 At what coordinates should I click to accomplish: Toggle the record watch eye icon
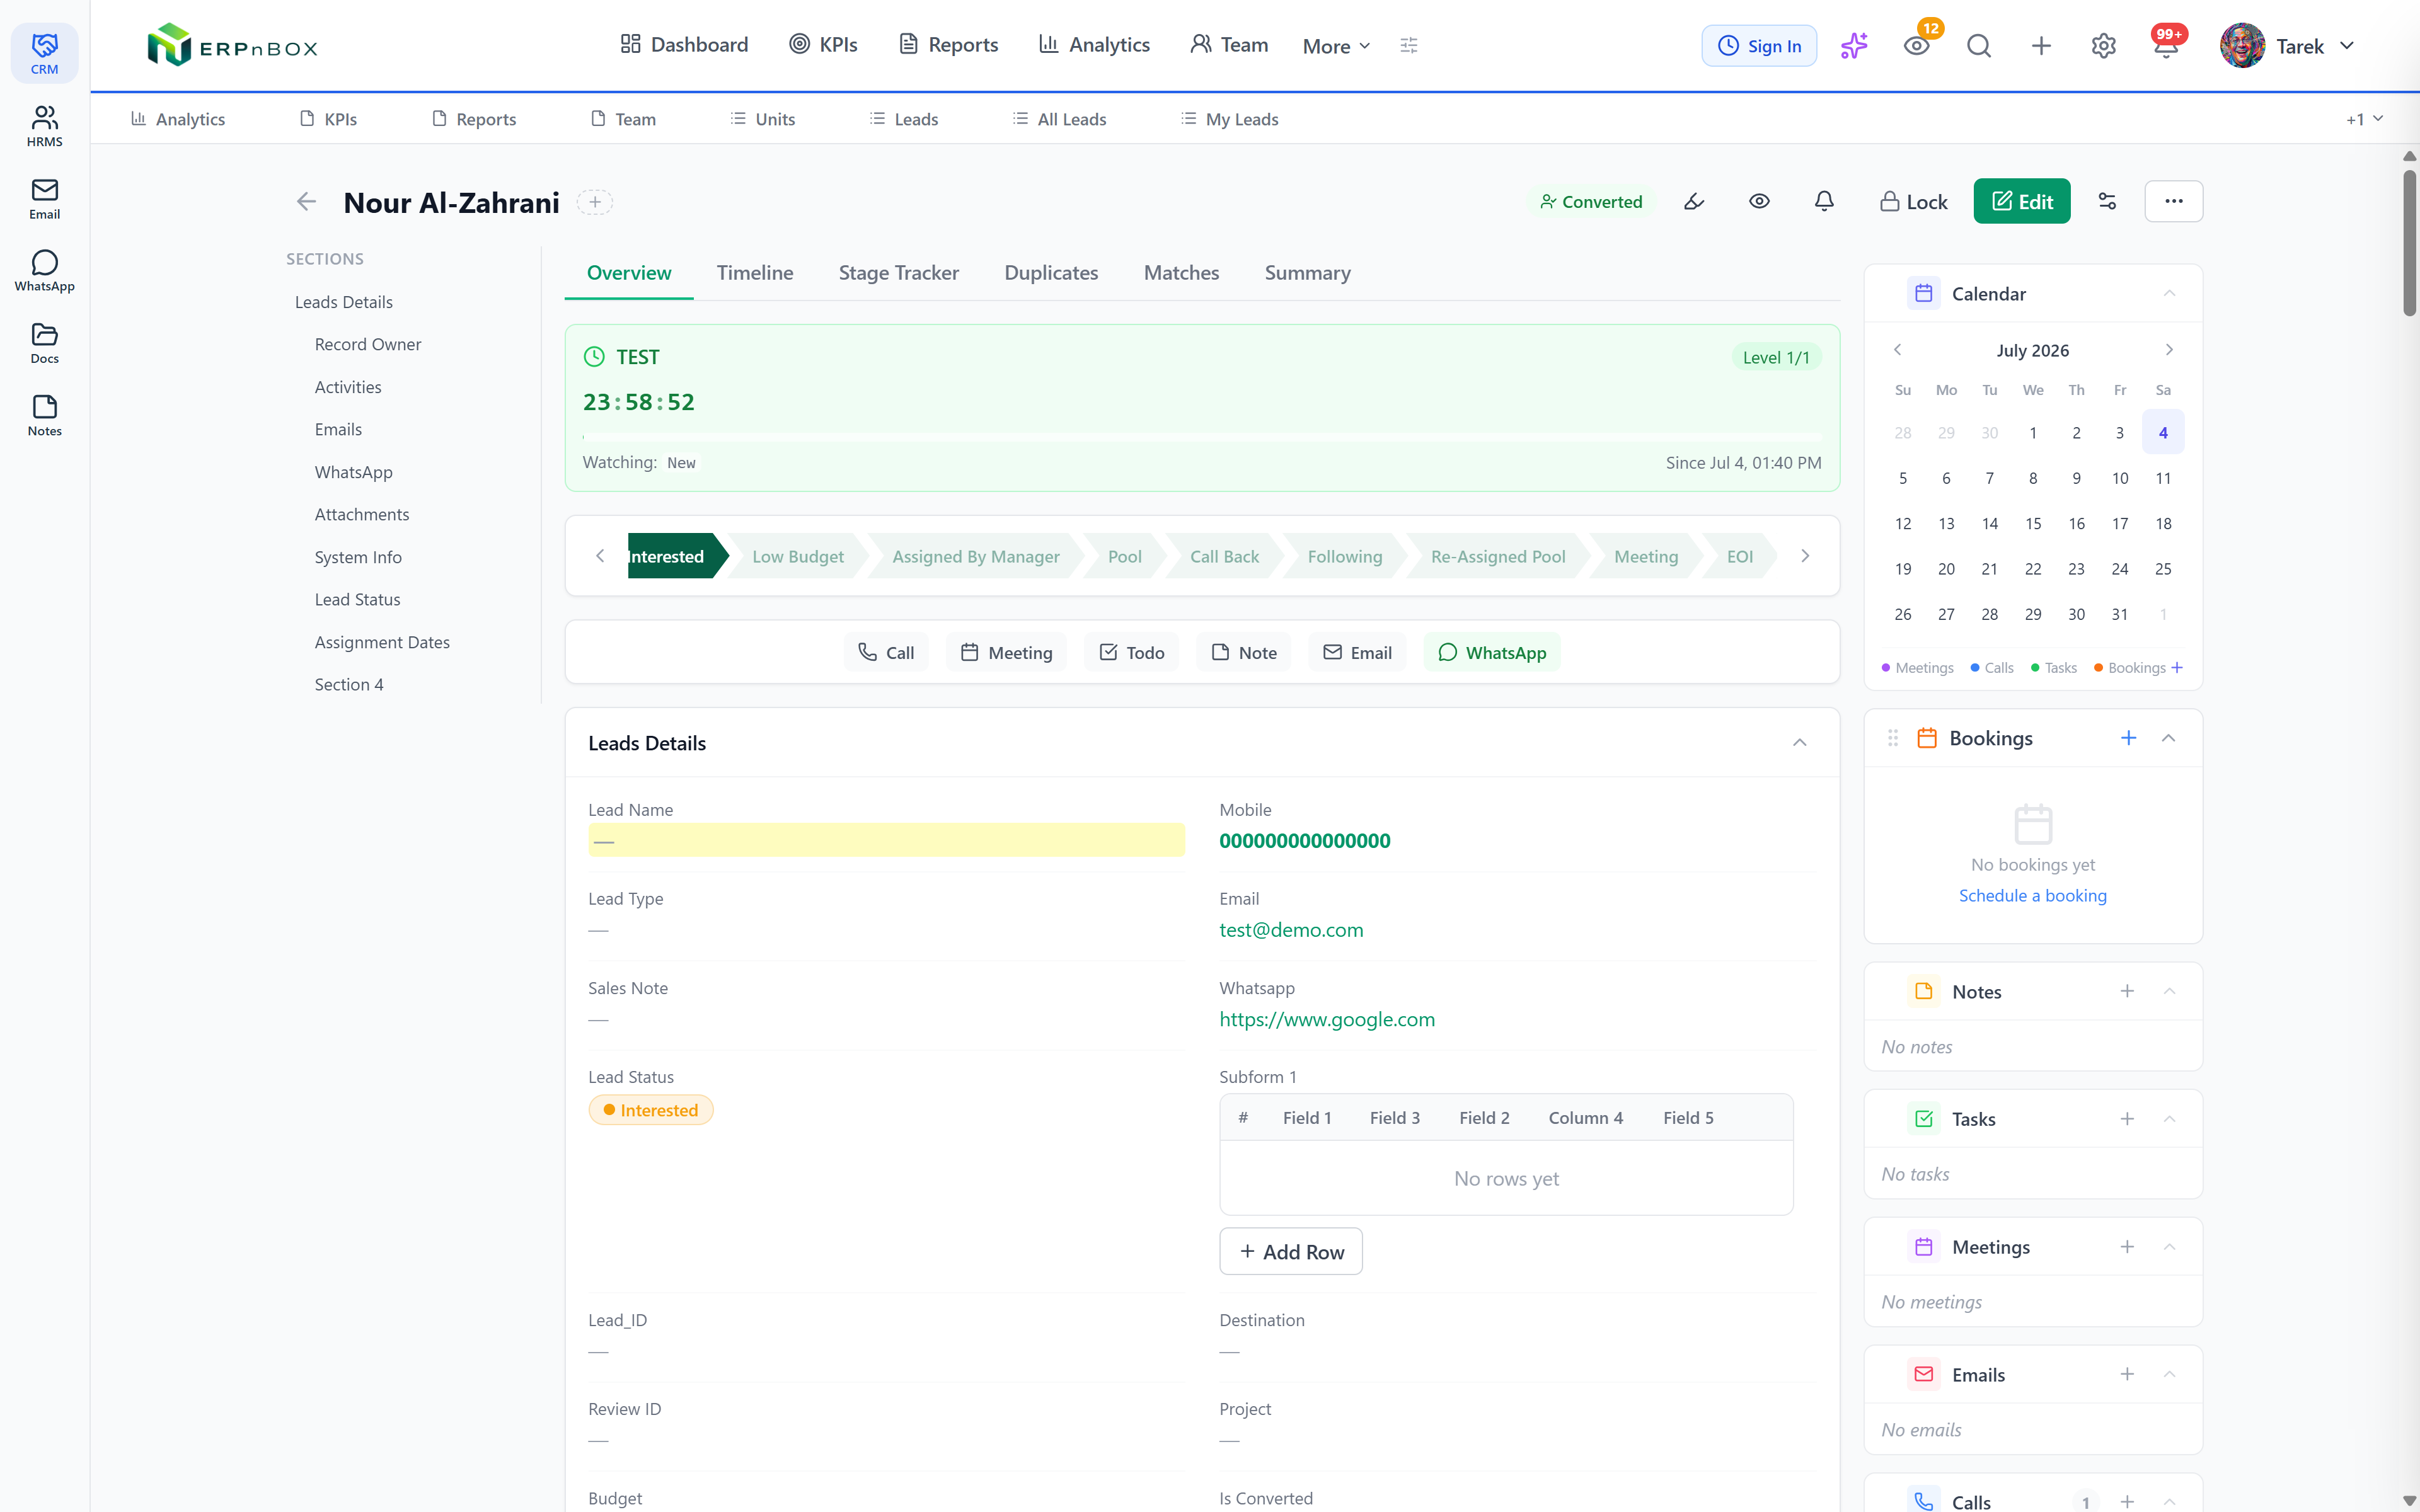pyautogui.click(x=1759, y=202)
